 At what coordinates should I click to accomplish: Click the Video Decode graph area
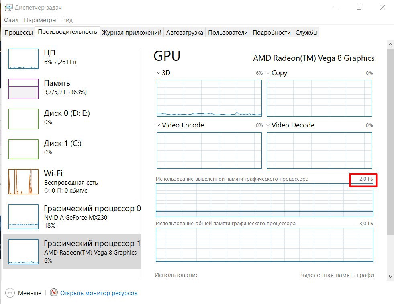[x=319, y=150]
